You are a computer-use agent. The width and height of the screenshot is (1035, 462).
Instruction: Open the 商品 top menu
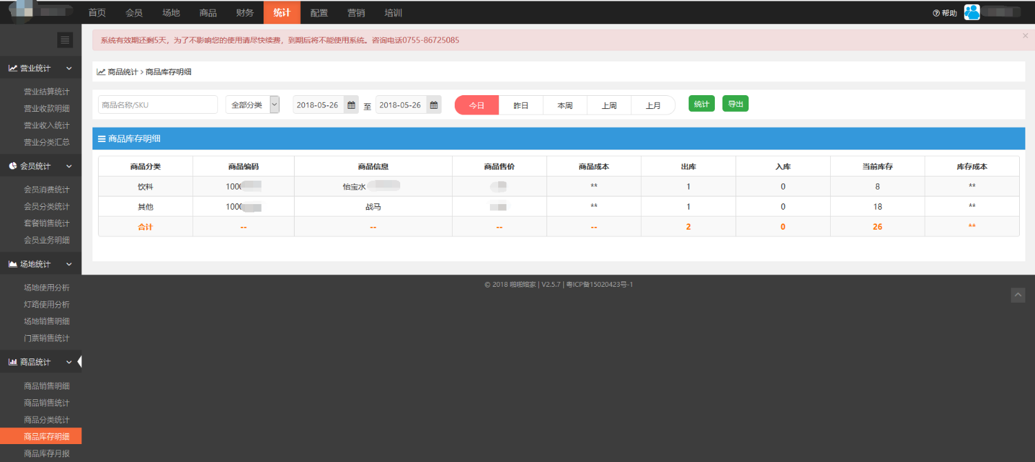tap(208, 12)
